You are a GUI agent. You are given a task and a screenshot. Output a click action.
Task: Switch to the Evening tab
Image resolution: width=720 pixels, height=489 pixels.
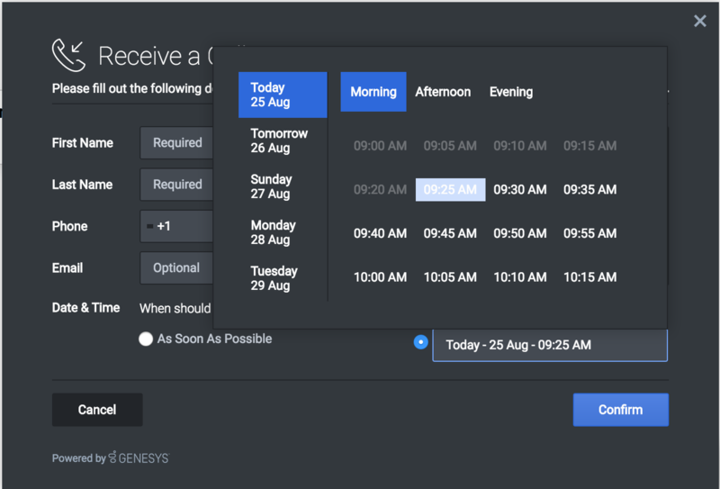[x=510, y=92]
